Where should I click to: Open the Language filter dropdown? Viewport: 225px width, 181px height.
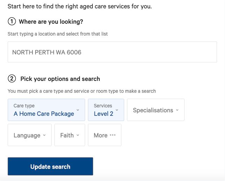30,135
